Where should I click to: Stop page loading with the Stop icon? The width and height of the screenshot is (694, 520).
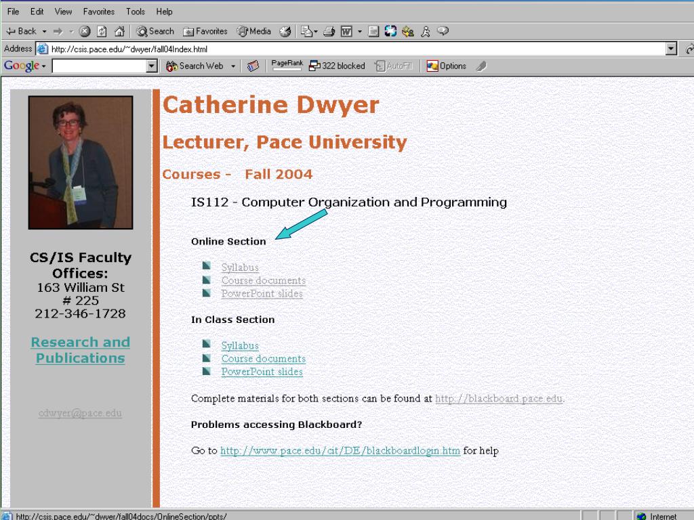[85, 31]
